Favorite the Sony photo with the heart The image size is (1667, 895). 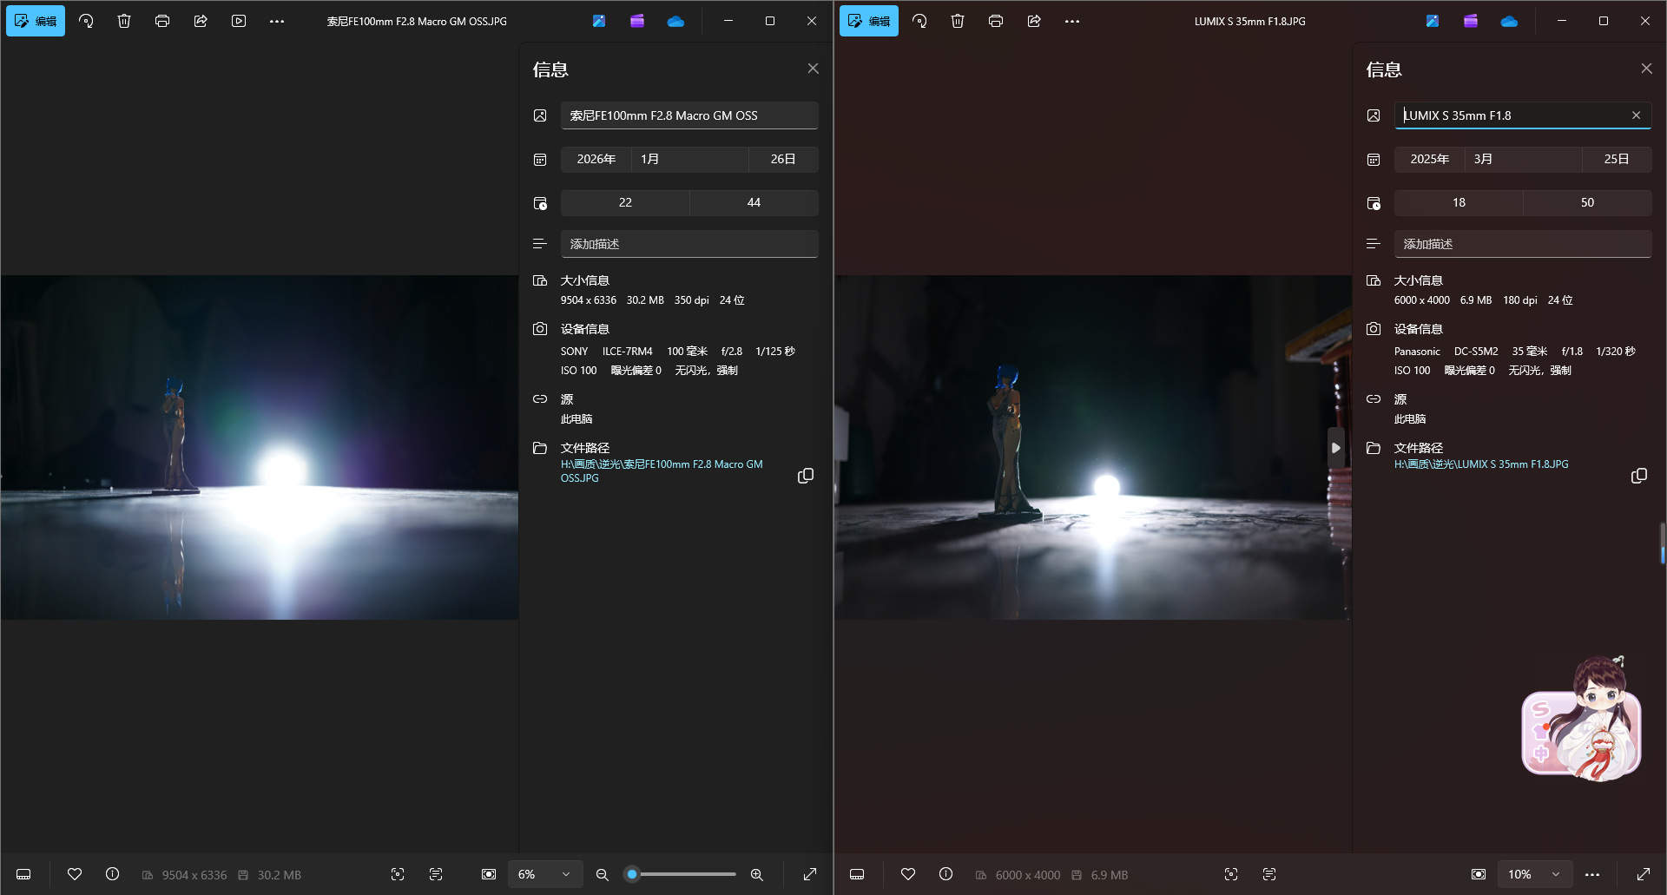pyautogui.click(x=75, y=874)
